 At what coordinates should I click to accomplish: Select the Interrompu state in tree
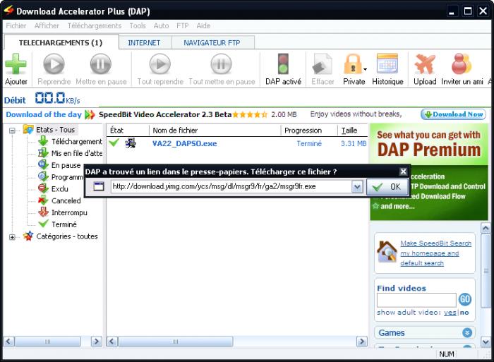coord(69,212)
